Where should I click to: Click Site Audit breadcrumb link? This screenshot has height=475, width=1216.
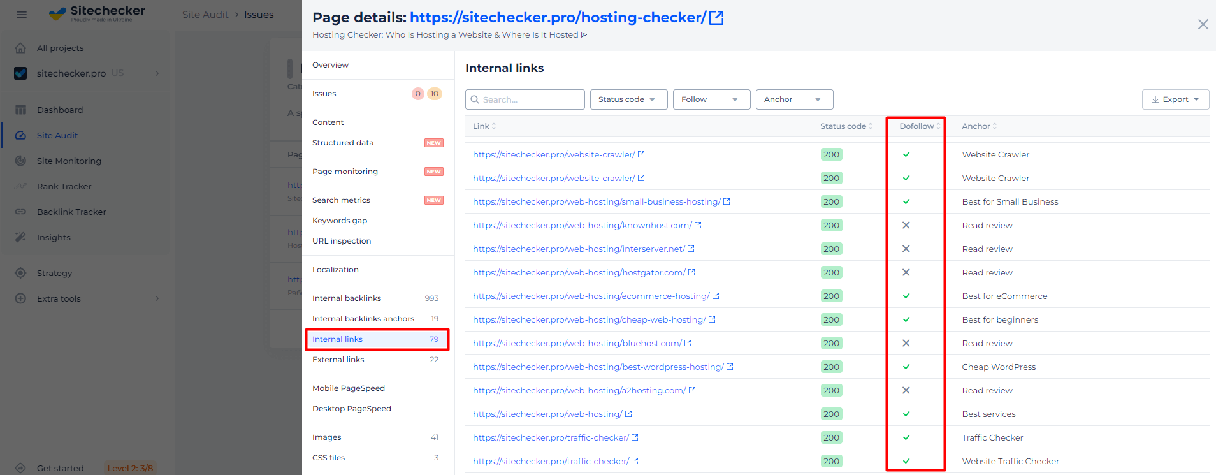205,15
